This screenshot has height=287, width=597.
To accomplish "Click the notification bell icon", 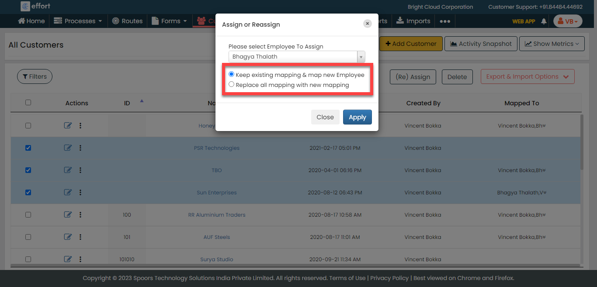I will click(x=544, y=21).
